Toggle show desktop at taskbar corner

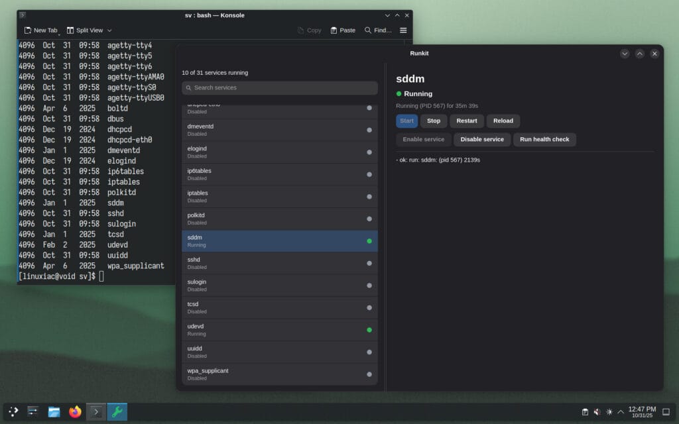coord(666,412)
